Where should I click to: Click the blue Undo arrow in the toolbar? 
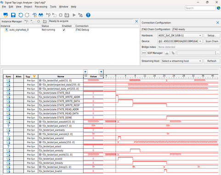click(21, 15)
